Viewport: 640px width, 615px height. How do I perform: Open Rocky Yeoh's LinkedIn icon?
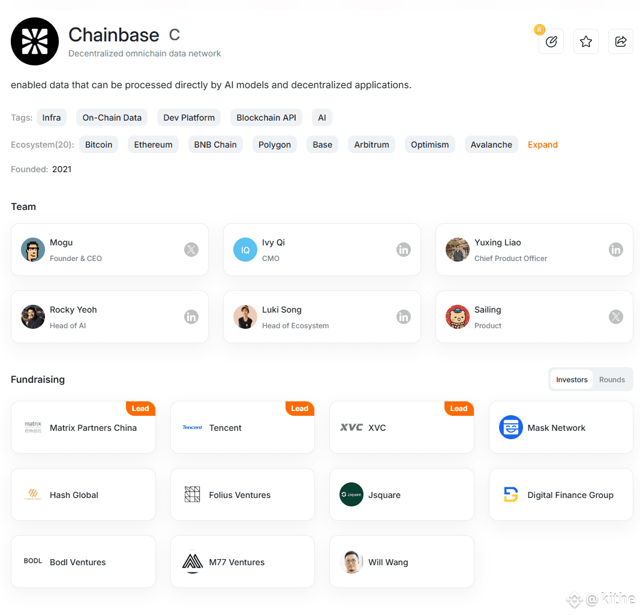[191, 317]
